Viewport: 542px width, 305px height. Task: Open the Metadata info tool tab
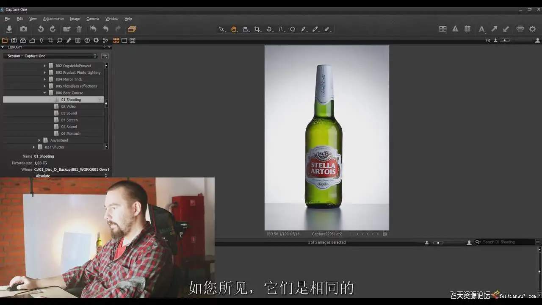tap(87, 40)
